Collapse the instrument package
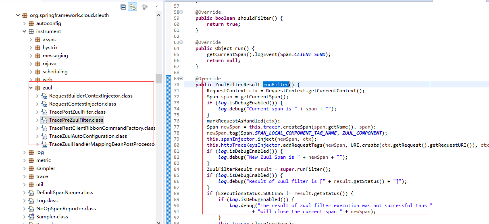This screenshot has height=224, width=489. [24, 31]
